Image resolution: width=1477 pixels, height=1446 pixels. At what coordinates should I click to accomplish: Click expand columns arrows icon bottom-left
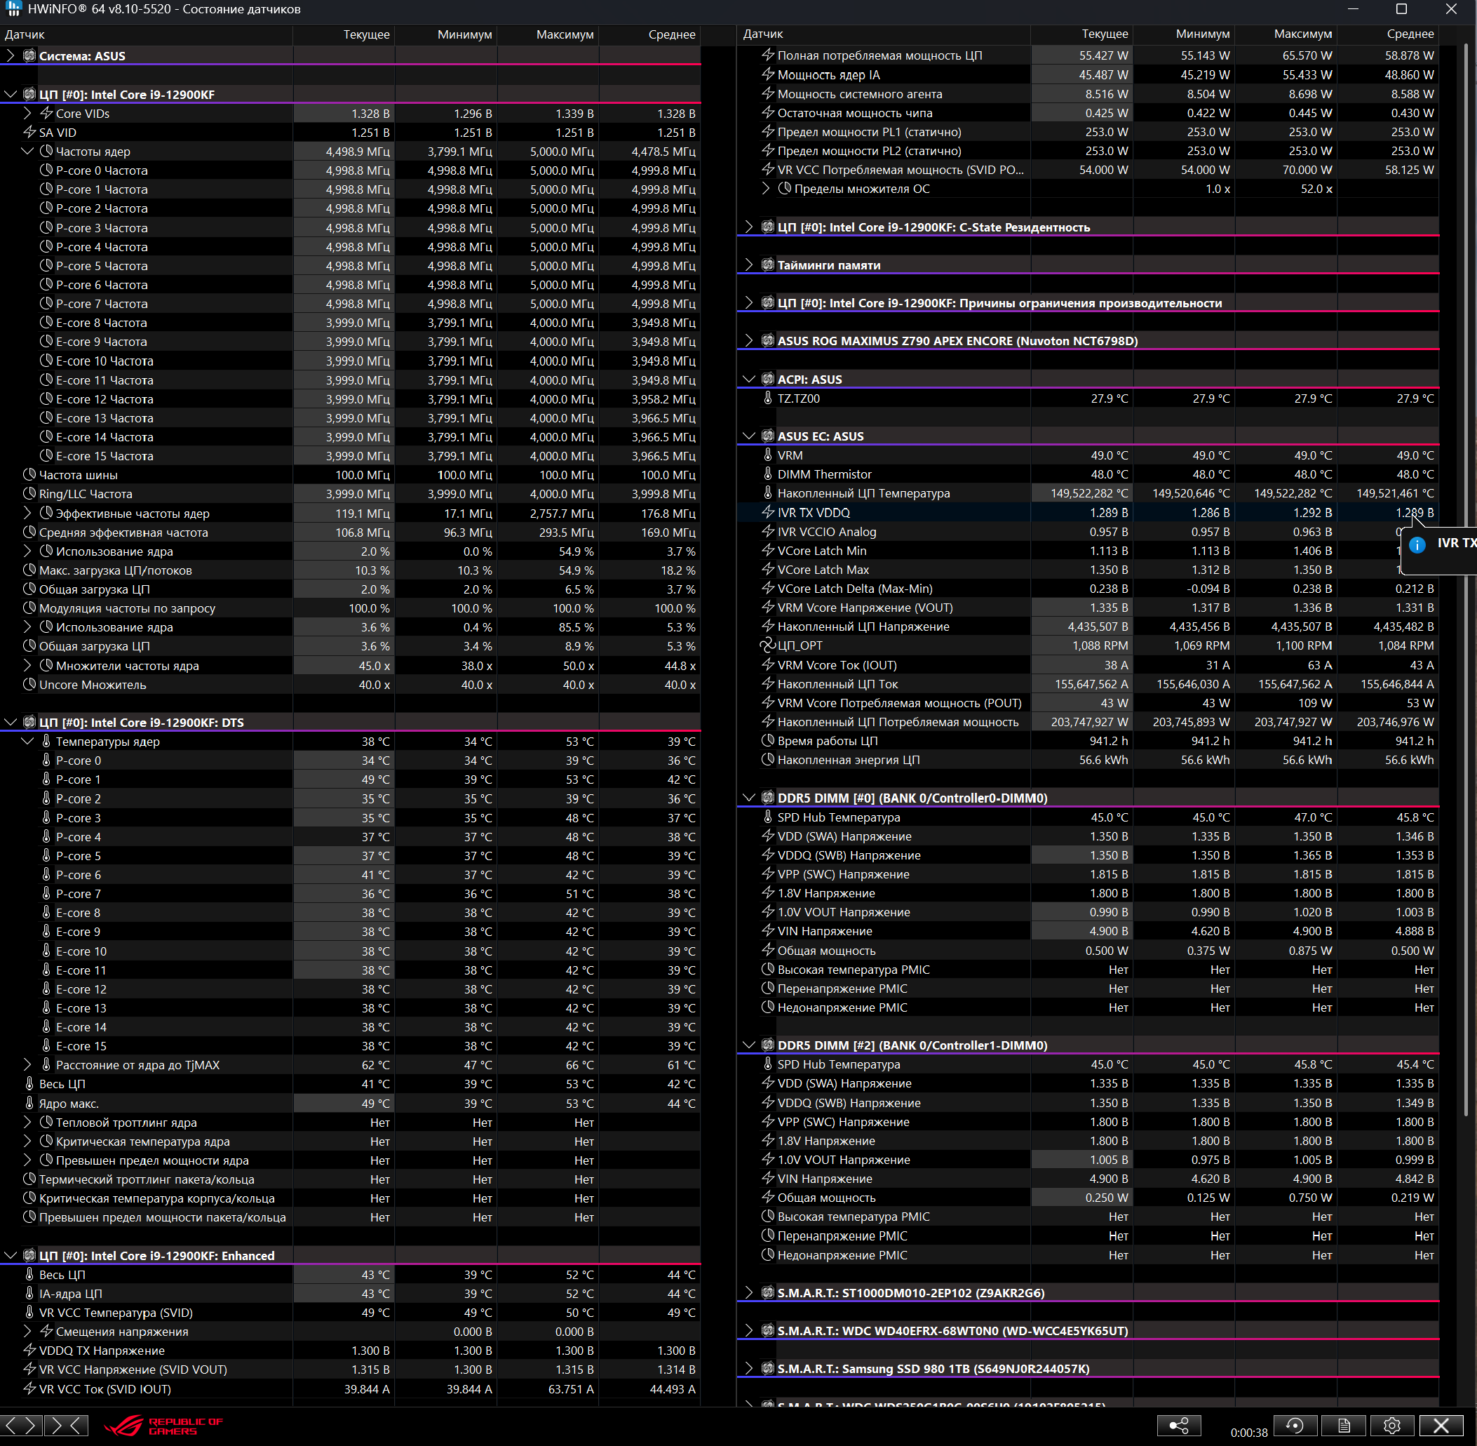tap(21, 1426)
